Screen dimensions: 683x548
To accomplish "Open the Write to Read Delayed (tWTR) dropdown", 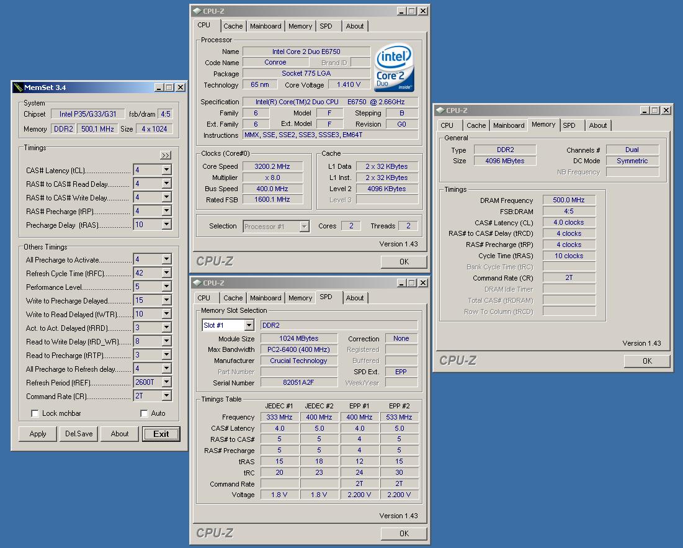I will [166, 313].
